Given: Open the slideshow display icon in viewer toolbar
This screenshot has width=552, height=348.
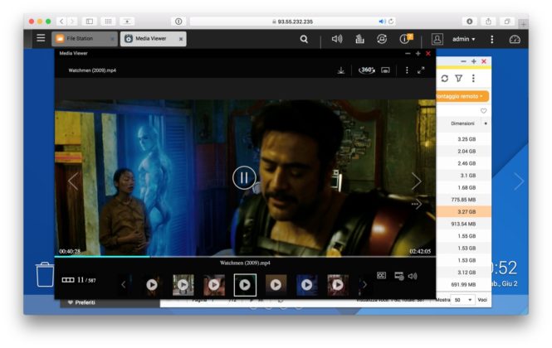Looking at the screenshot, I should pos(386,70).
